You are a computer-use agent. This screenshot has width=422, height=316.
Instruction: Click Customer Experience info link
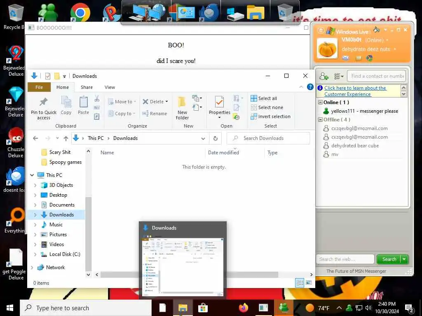pos(355,91)
